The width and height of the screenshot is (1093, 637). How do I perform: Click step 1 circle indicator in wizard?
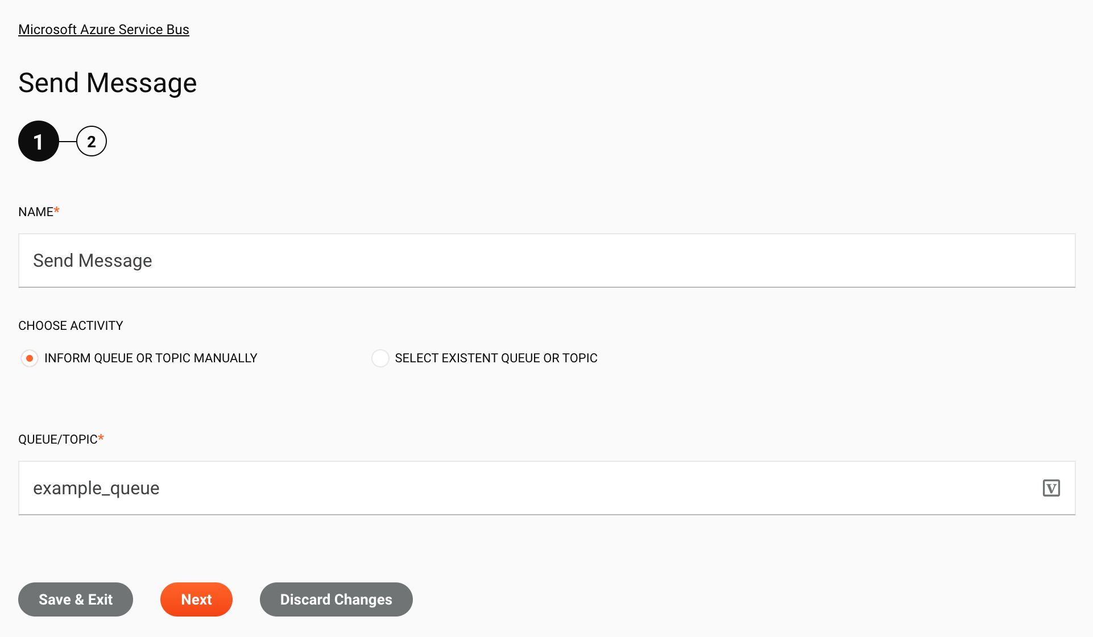(39, 141)
